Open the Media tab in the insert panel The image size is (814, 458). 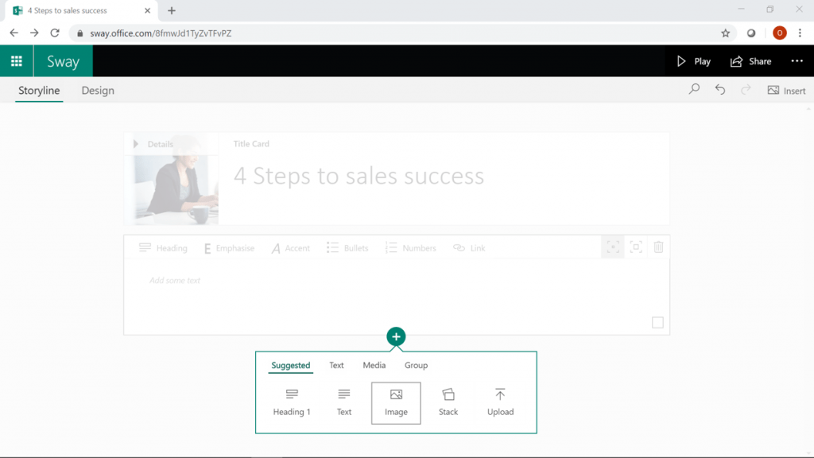[374, 365]
